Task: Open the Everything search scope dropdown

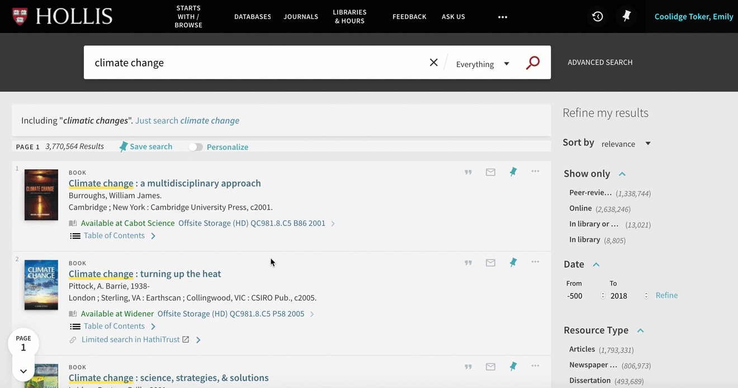Action: pyautogui.click(x=482, y=64)
